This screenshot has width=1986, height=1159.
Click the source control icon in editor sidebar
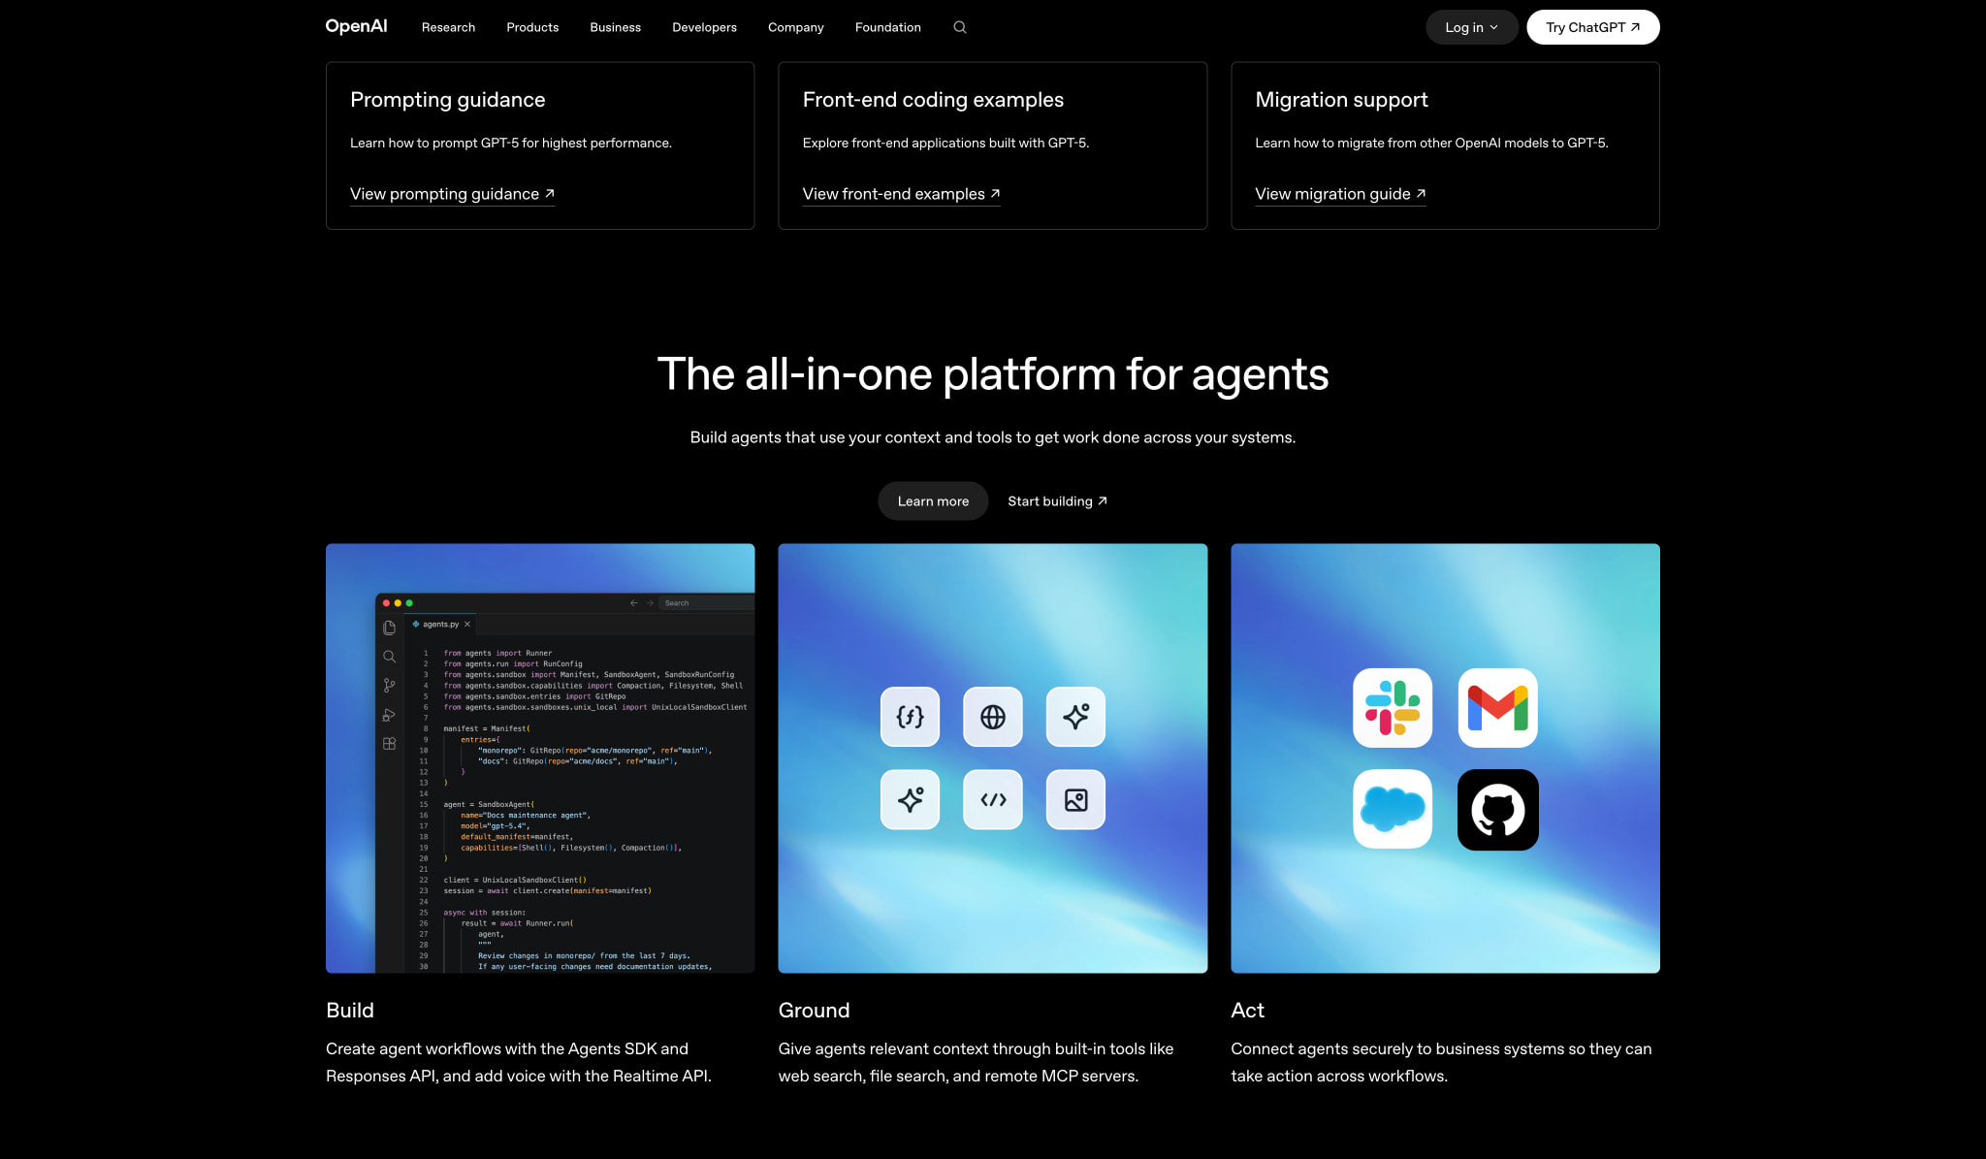[x=389, y=686]
